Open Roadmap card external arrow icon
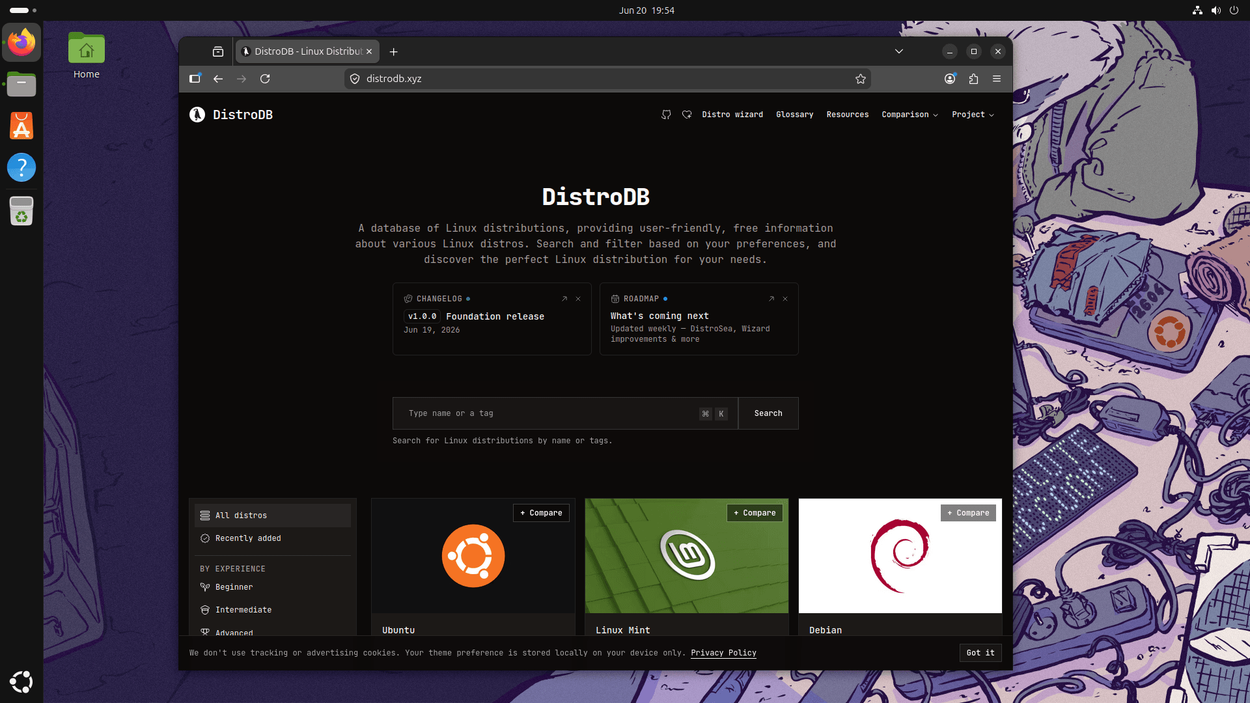This screenshot has height=703, width=1250. click(x=771, y=299)
